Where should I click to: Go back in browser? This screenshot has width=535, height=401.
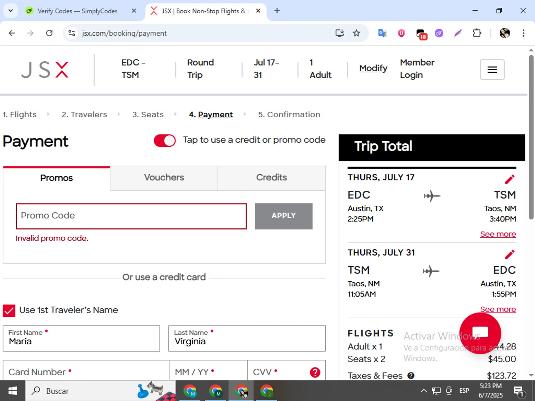12,33
